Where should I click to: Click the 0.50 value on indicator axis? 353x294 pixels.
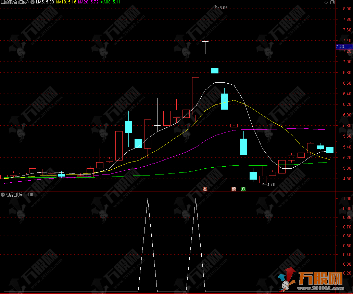[347, 246]
